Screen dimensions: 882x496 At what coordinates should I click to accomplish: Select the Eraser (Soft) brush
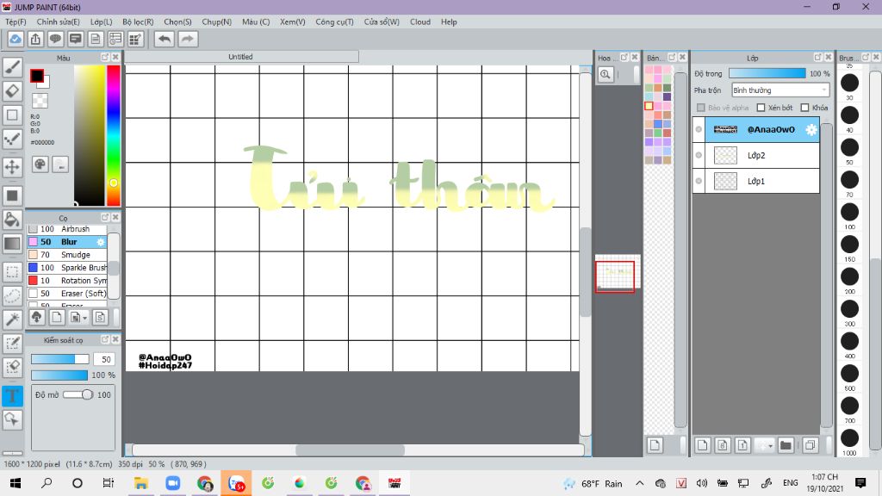67,294
